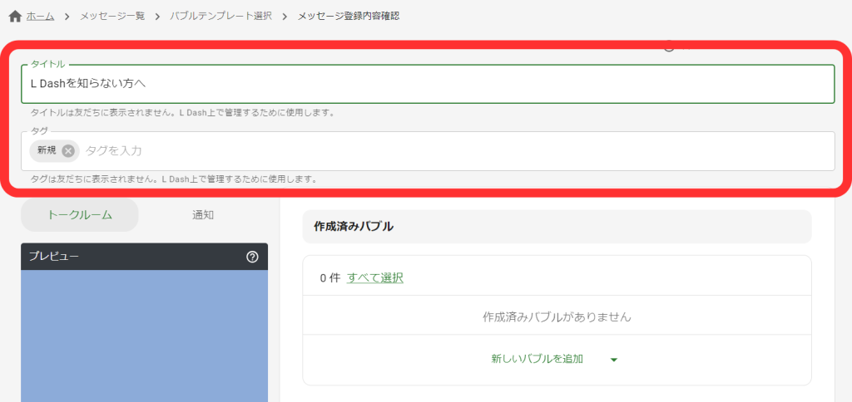
Task: Click メッセージ登録内容確認 breadcrumb text
Action: click(x=349, y=17)
